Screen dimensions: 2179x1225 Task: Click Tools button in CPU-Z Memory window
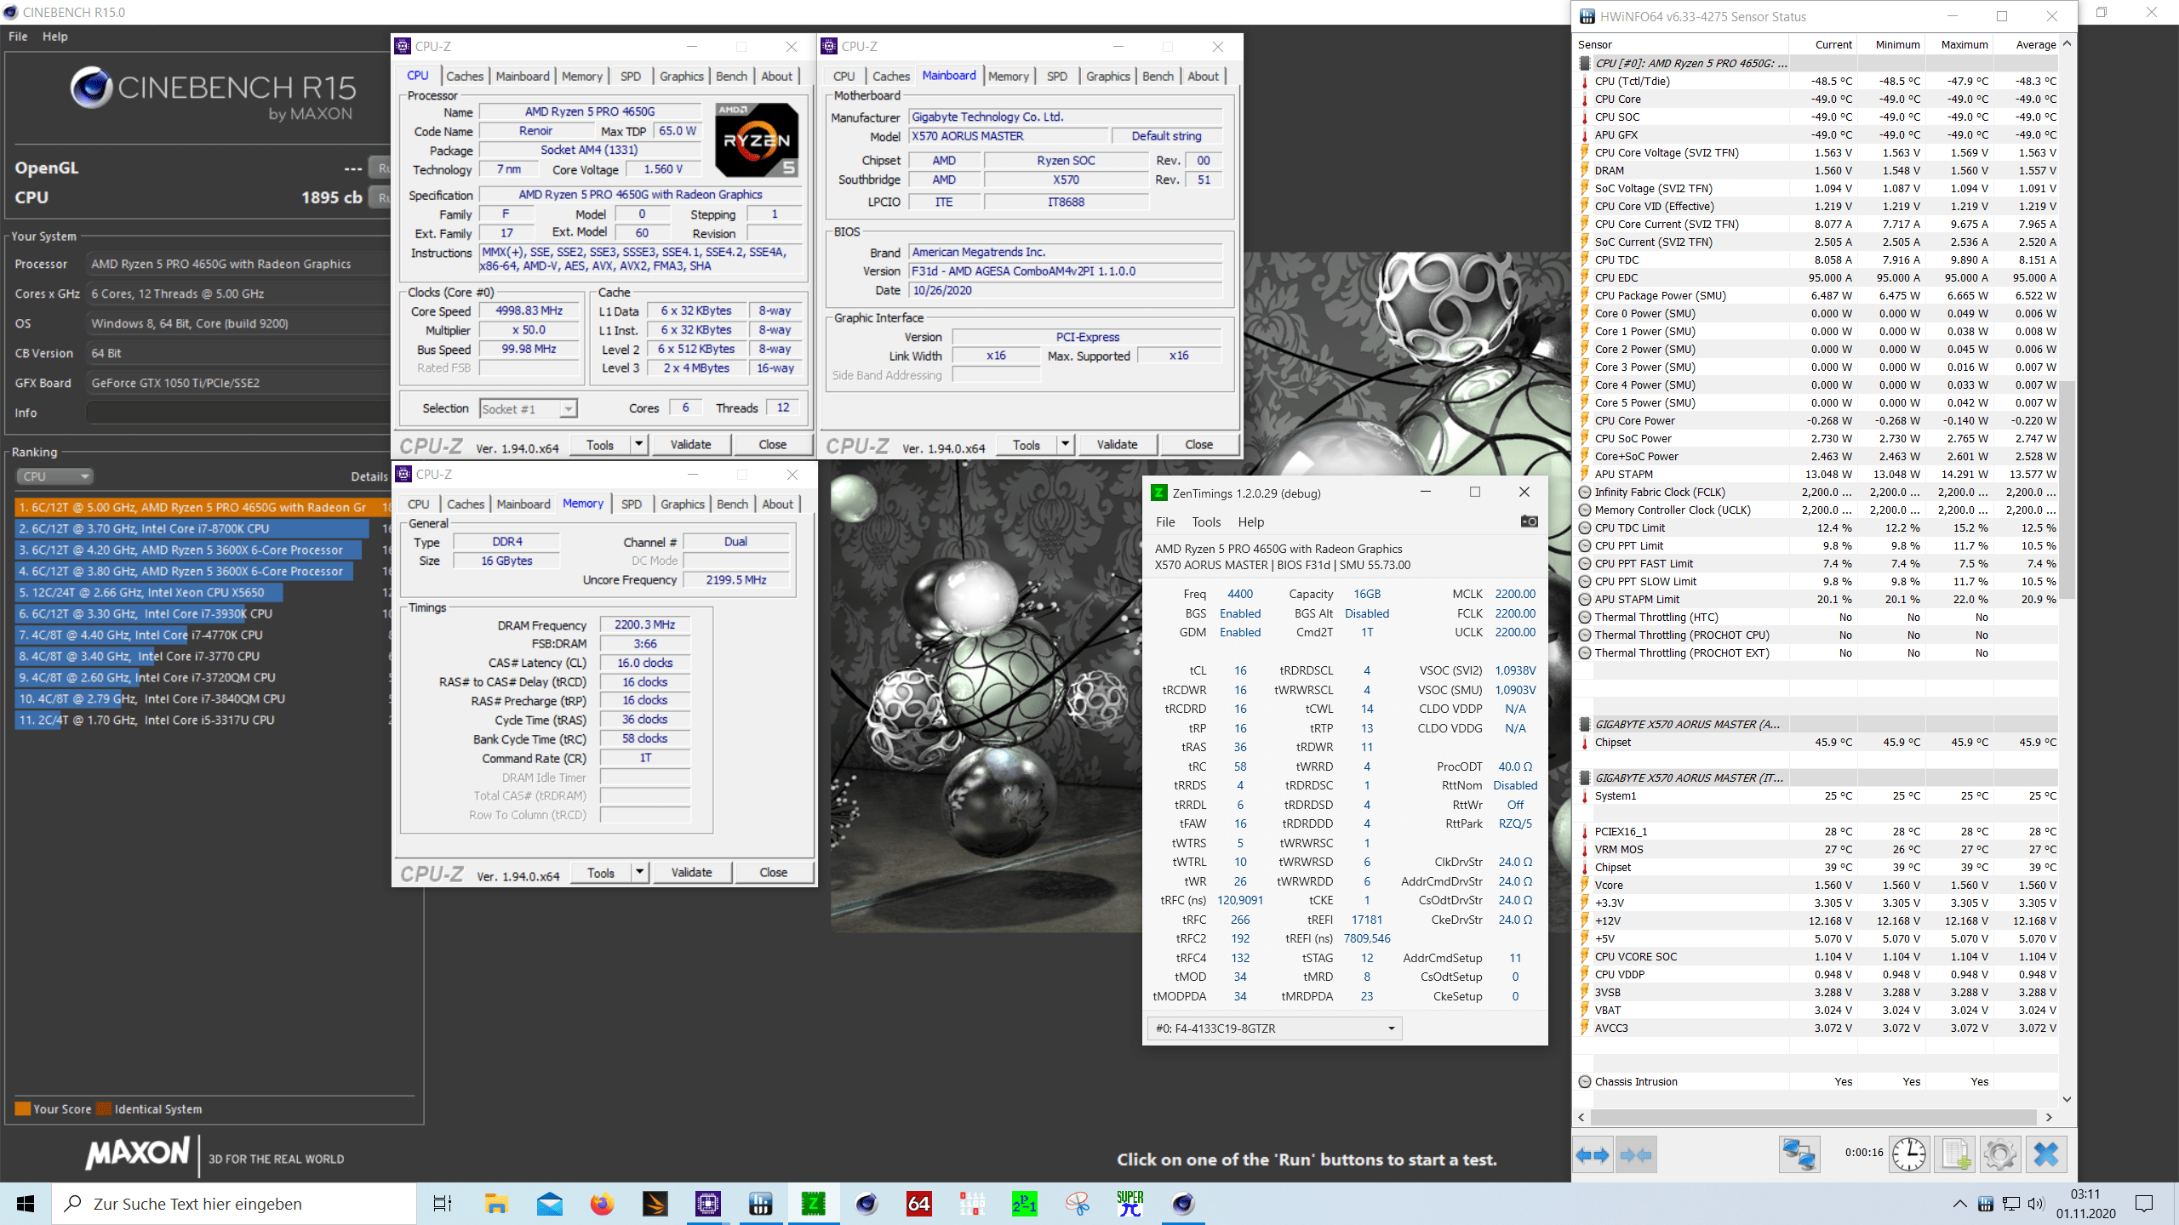[600, 872]
